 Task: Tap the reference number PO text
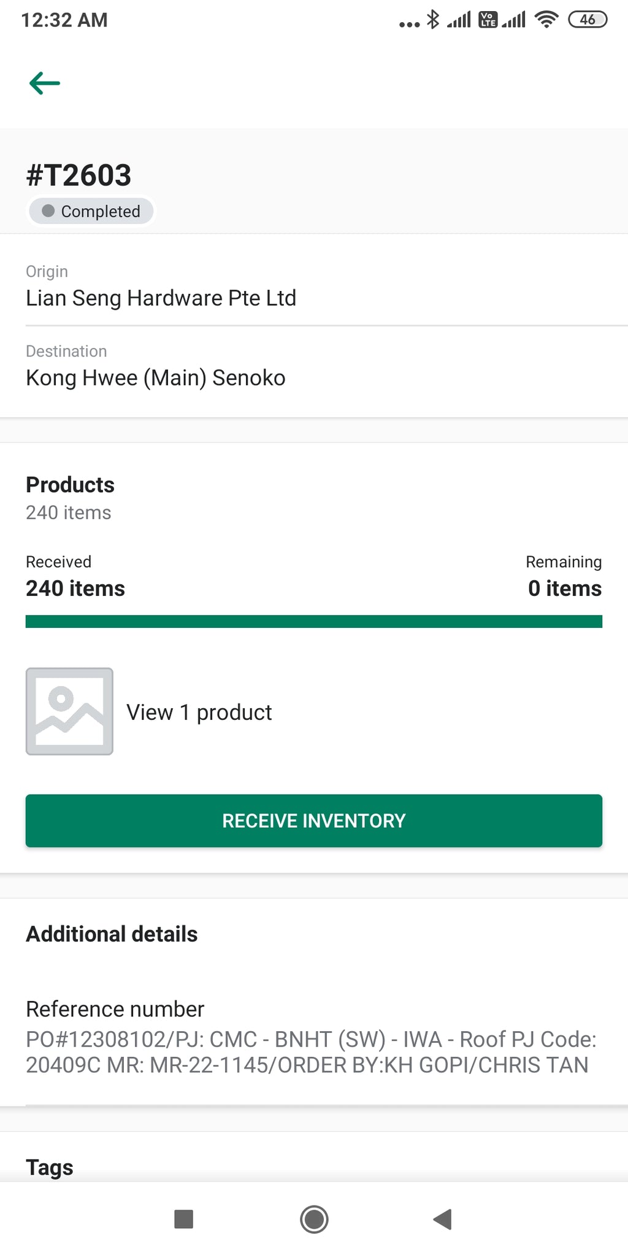(310, 1052)
